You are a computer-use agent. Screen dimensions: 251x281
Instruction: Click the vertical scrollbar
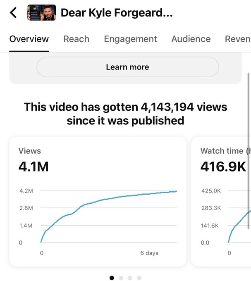coord(248,151)
